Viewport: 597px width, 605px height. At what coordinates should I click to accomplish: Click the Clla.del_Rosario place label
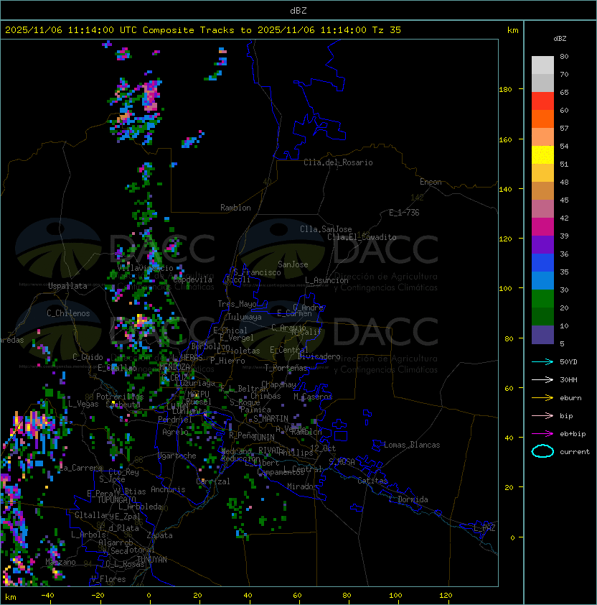338,162
